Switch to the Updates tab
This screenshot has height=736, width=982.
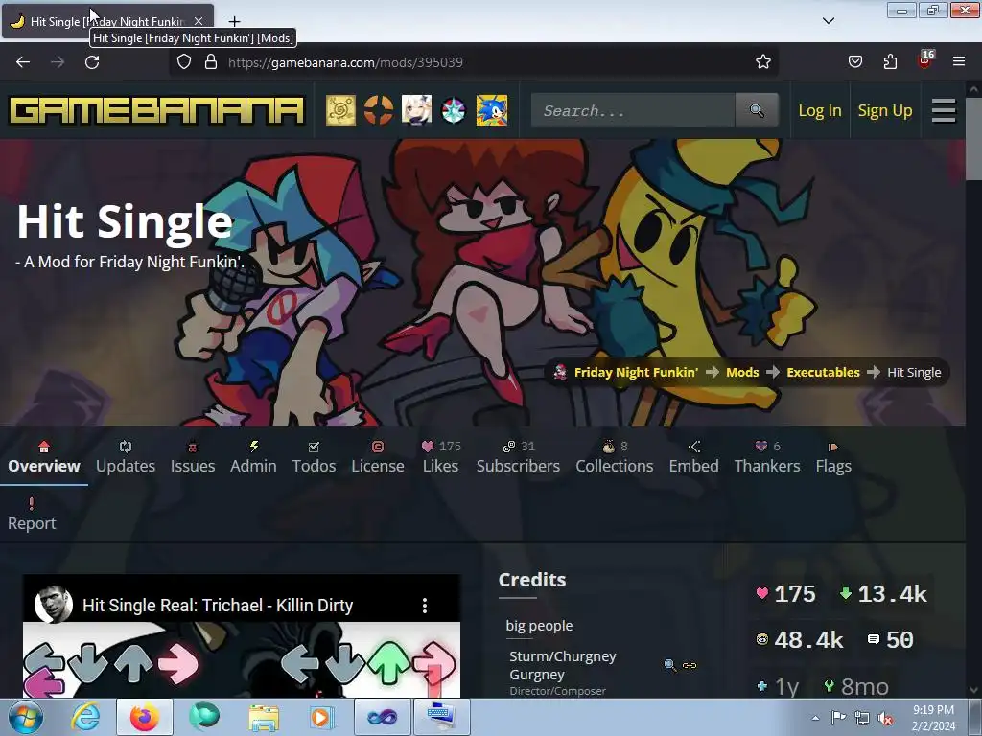[x=126, y=457]
